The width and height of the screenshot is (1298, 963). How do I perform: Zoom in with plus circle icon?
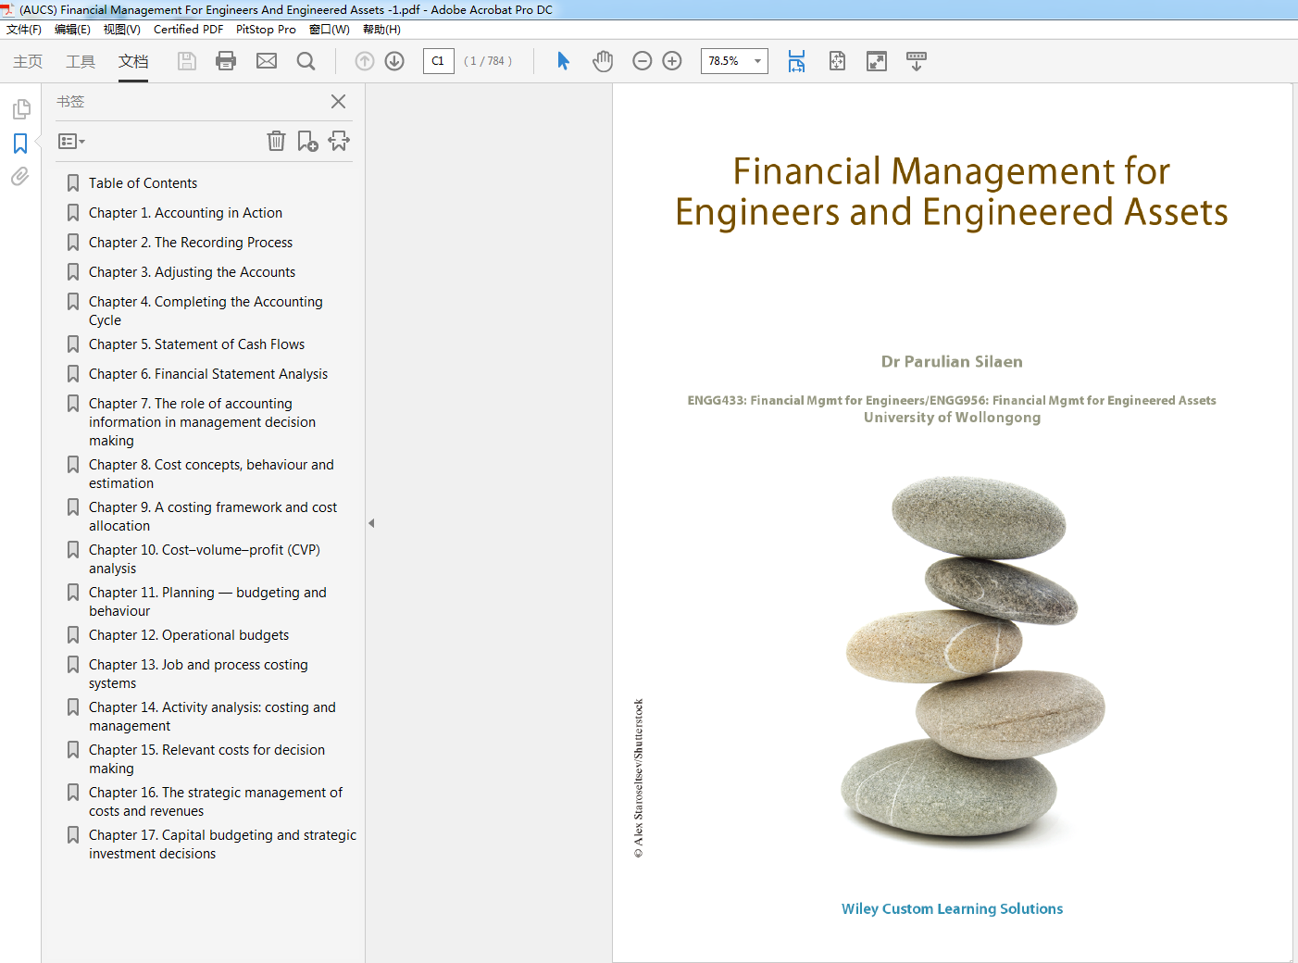[x=672, y=61]
